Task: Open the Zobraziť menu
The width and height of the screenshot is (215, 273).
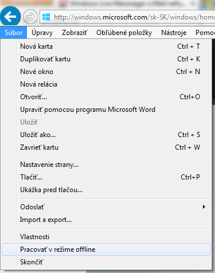Action: coord(75,33)
